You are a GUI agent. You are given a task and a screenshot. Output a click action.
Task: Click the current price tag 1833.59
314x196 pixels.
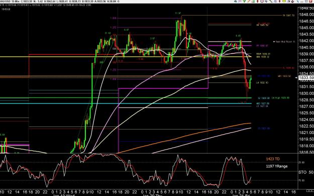[x=306, y=78]
